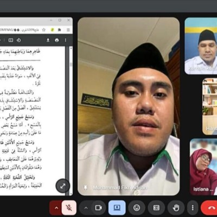Open the emoji reactions button
This screenshot has height=217, width=217.
coord(137,208)
